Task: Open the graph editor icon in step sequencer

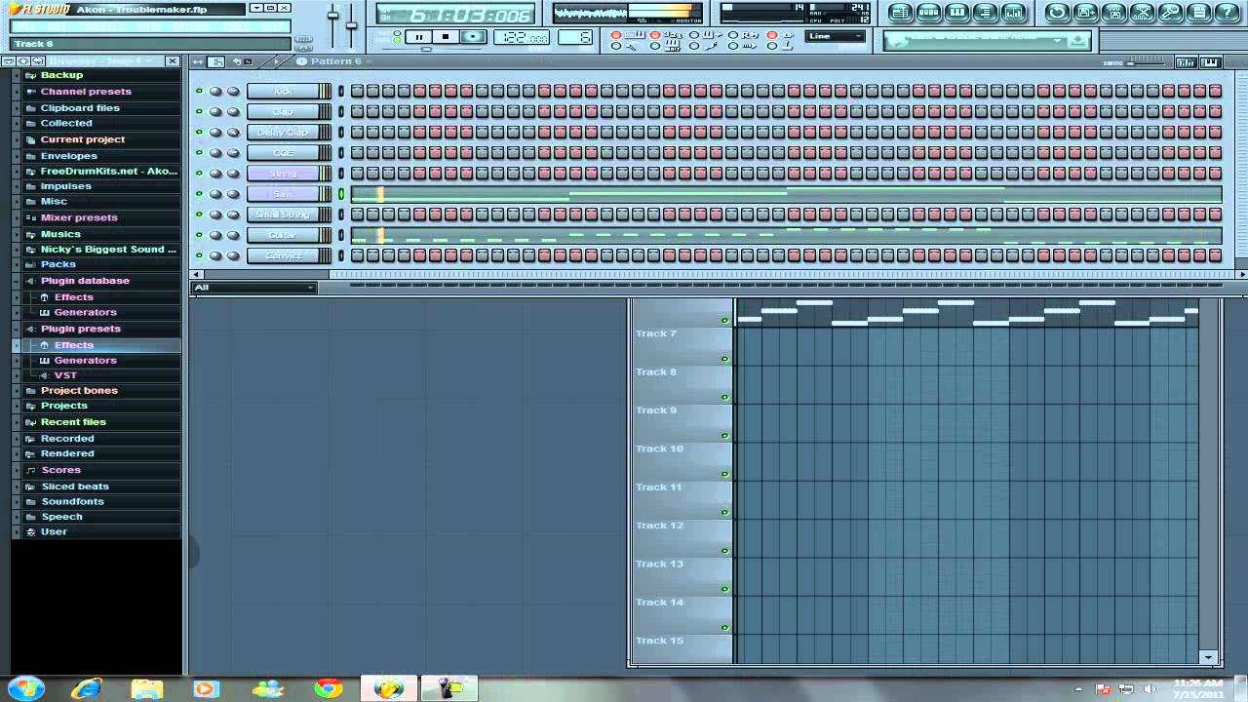Action: (x=1187, y=62)
